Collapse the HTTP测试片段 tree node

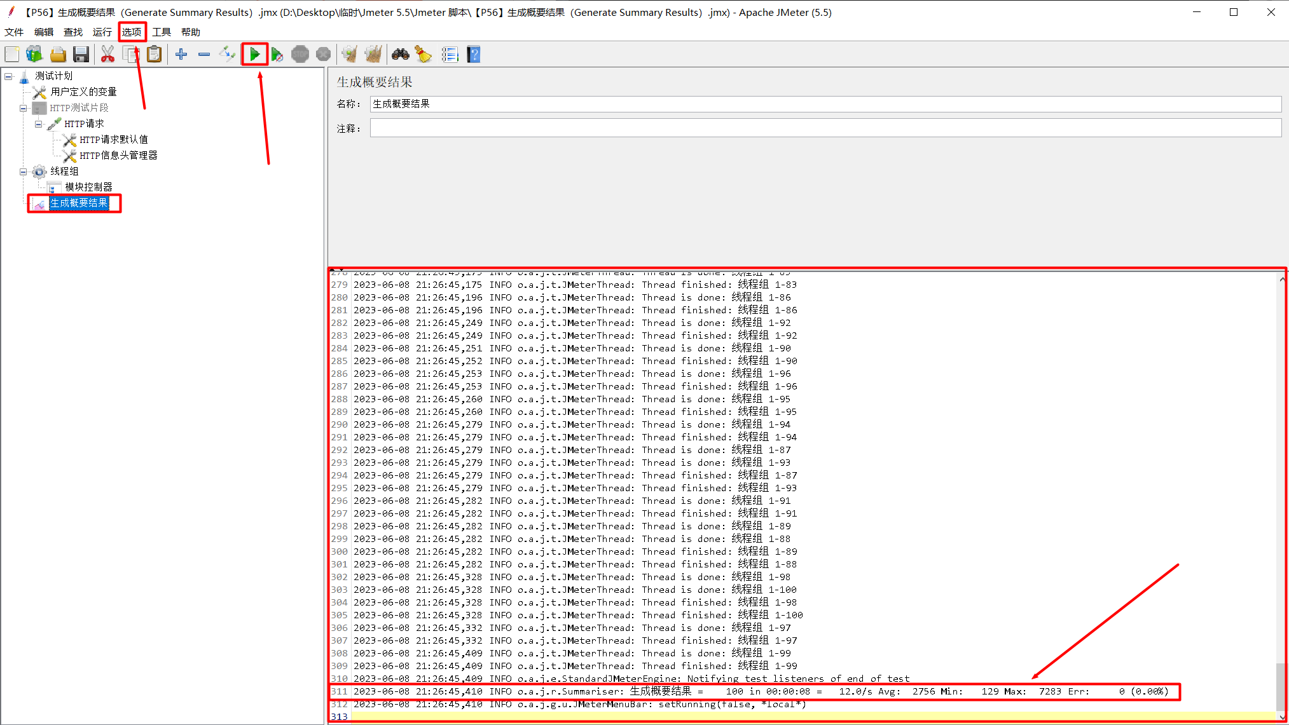24,108
